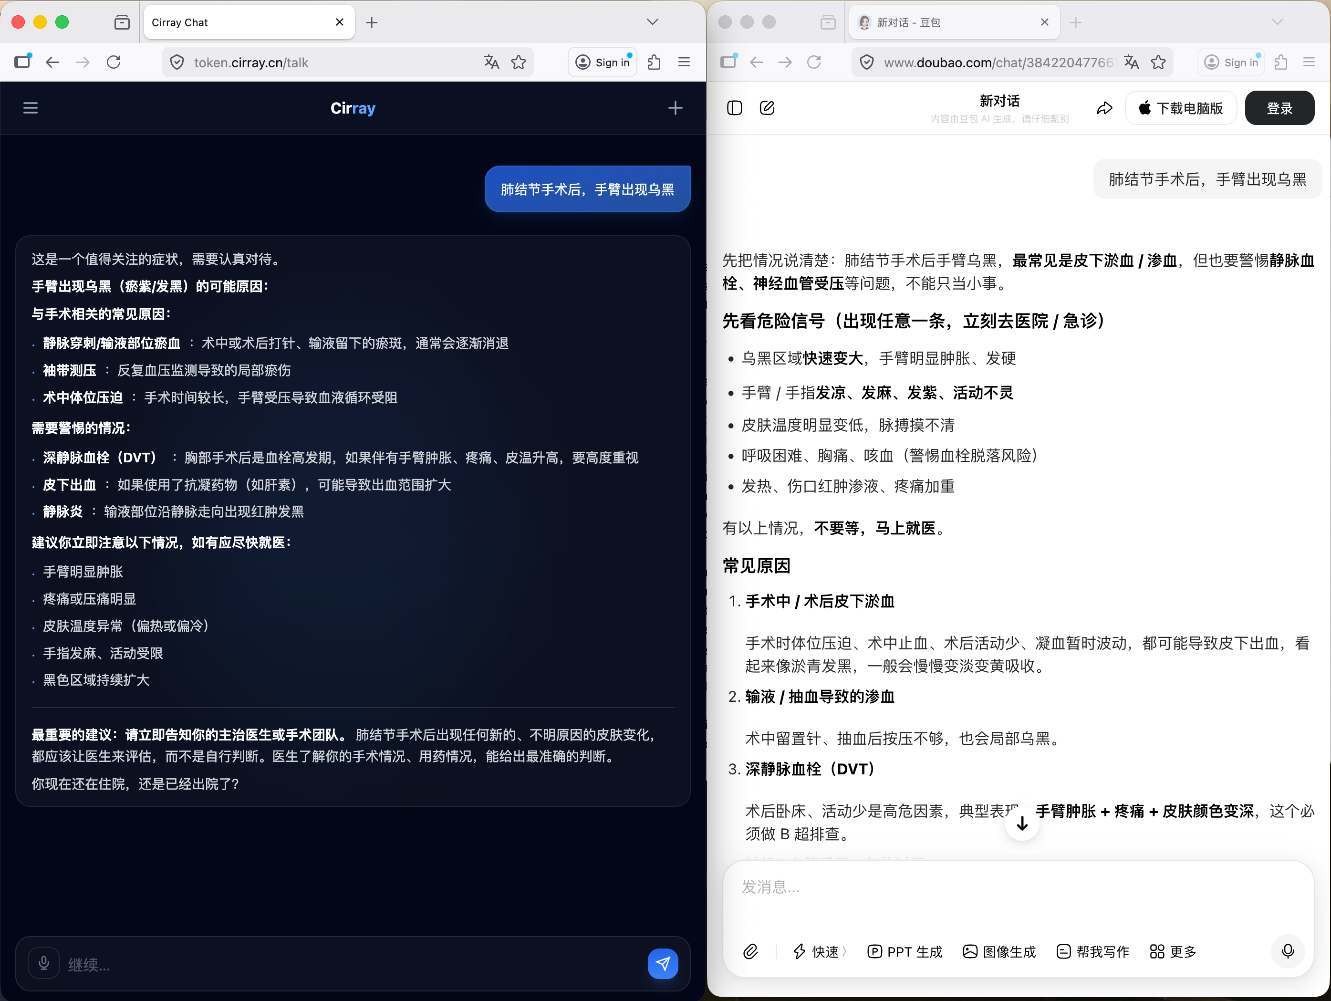1331x1001 pixels.
Task: Click Cirray bullet 袖带测压
Action: [69, 370]
